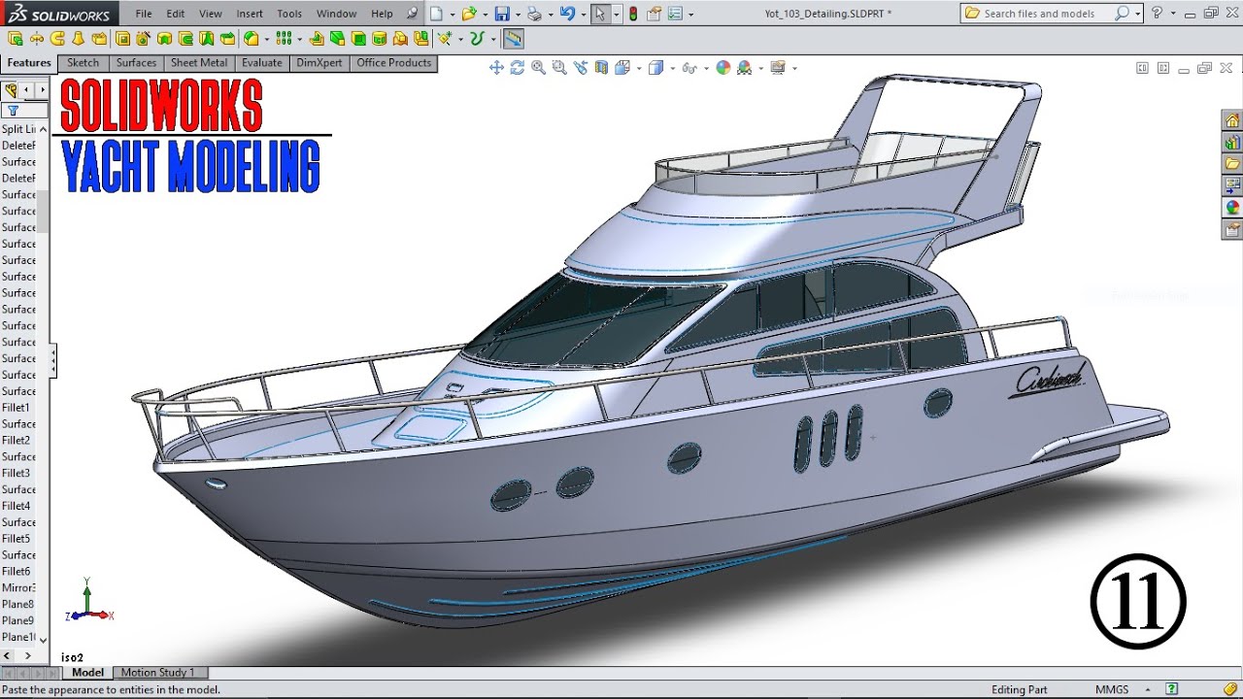Open the View Orientation icon
1243x699 pixels.
click(x=622, y=67)
